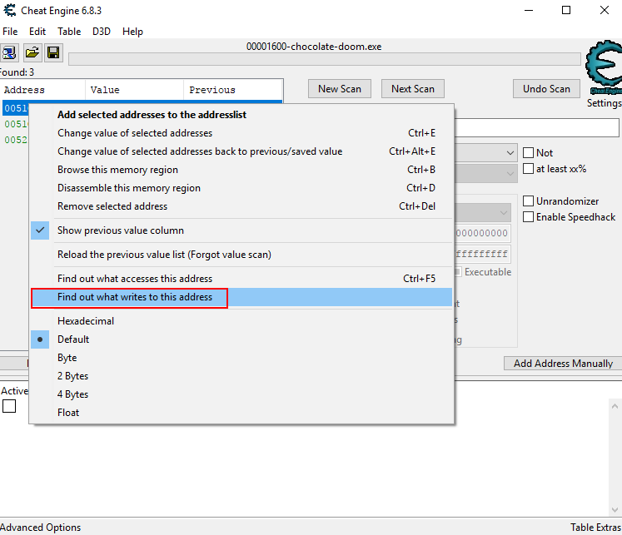Select the Float display type option
The height and width of the screenshot is (535, 622).
pyautogui.click(x=69, y=413)
